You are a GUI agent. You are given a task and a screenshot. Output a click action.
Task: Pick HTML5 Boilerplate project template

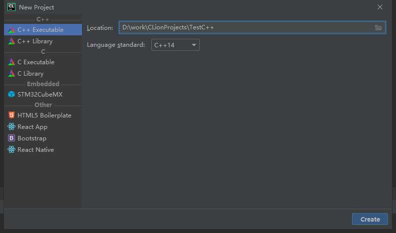pyautogui.click(x=43, y=115)
